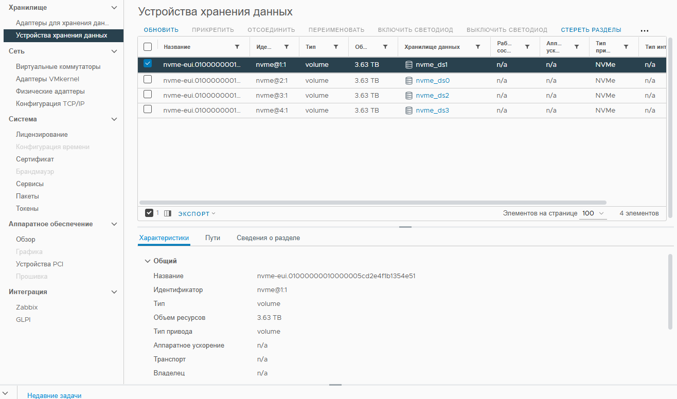Check the nvme@2:1 row checkbox

point(148,80)
